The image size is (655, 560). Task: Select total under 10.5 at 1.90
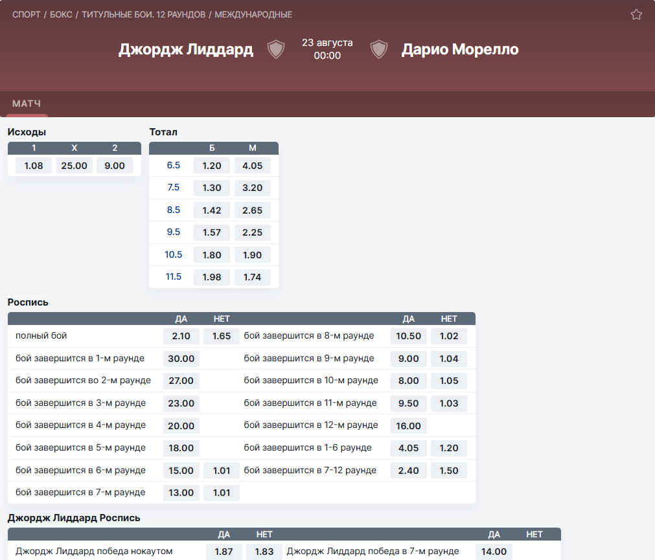tap(252, 255)
